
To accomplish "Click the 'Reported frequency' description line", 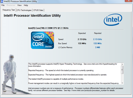I will click(x=61, y=70).
